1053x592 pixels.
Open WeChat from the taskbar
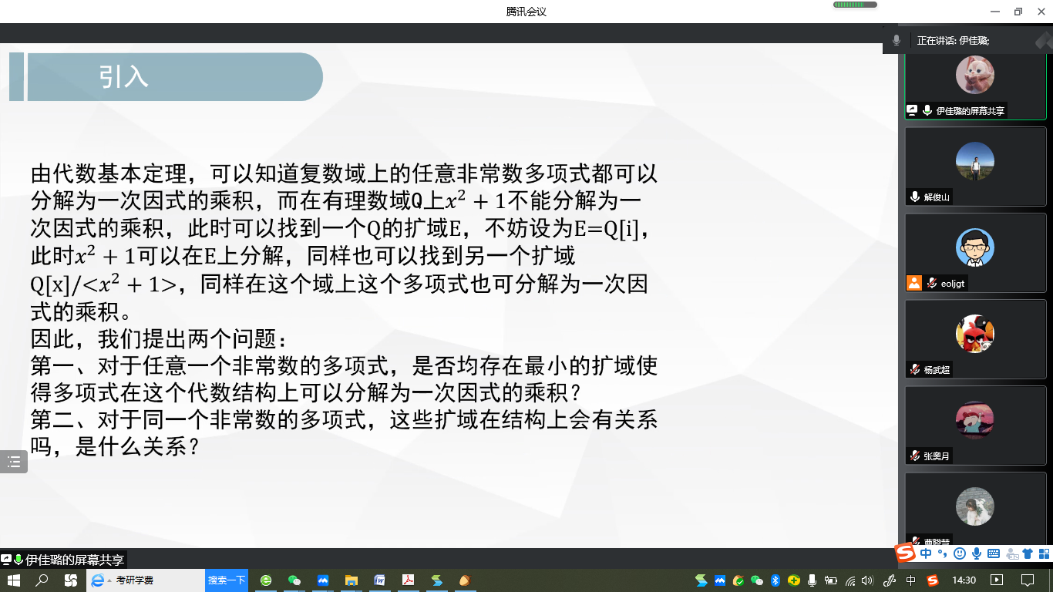point(294,580)
